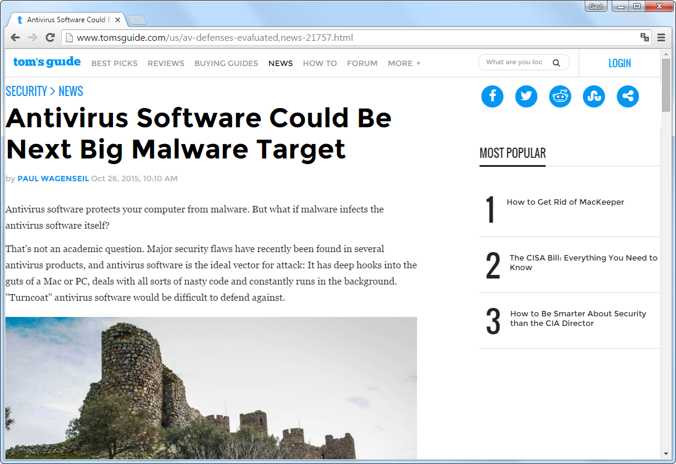Open the generic share icon
Screen dimensions: 676x464
point(628,96)
